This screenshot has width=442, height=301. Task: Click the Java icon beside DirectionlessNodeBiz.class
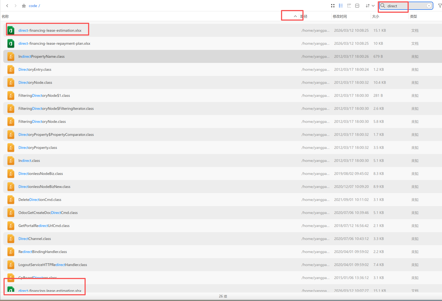[x=11, y=174]
